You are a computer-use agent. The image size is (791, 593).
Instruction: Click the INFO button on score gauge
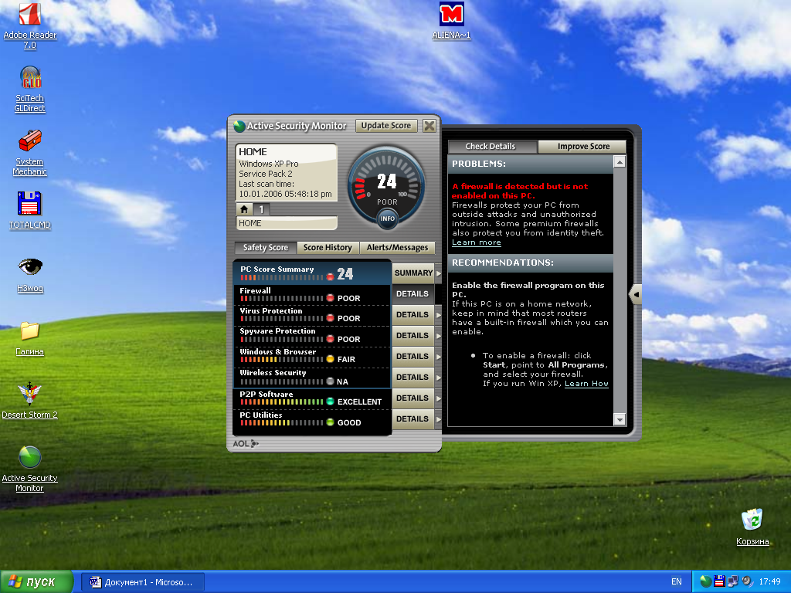click(x=388, y=219)
